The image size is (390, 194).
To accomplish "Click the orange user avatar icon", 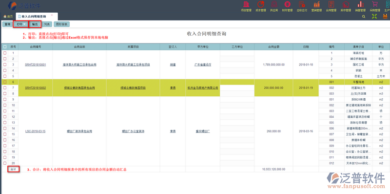I will (x=385, y=17).
